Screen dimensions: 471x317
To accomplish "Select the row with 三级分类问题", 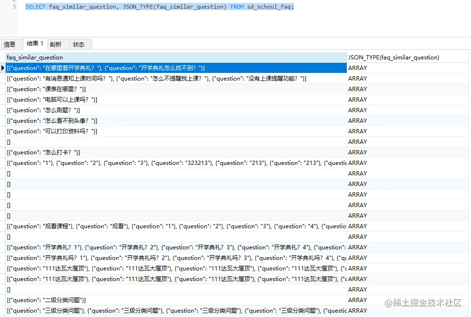I will pyautogui.click(x=176, y=311).
